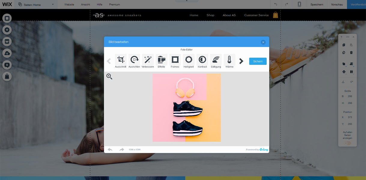Click Vorschau in the top bar
The height and width of the screenshot is (180, 366).
point(337,4)
